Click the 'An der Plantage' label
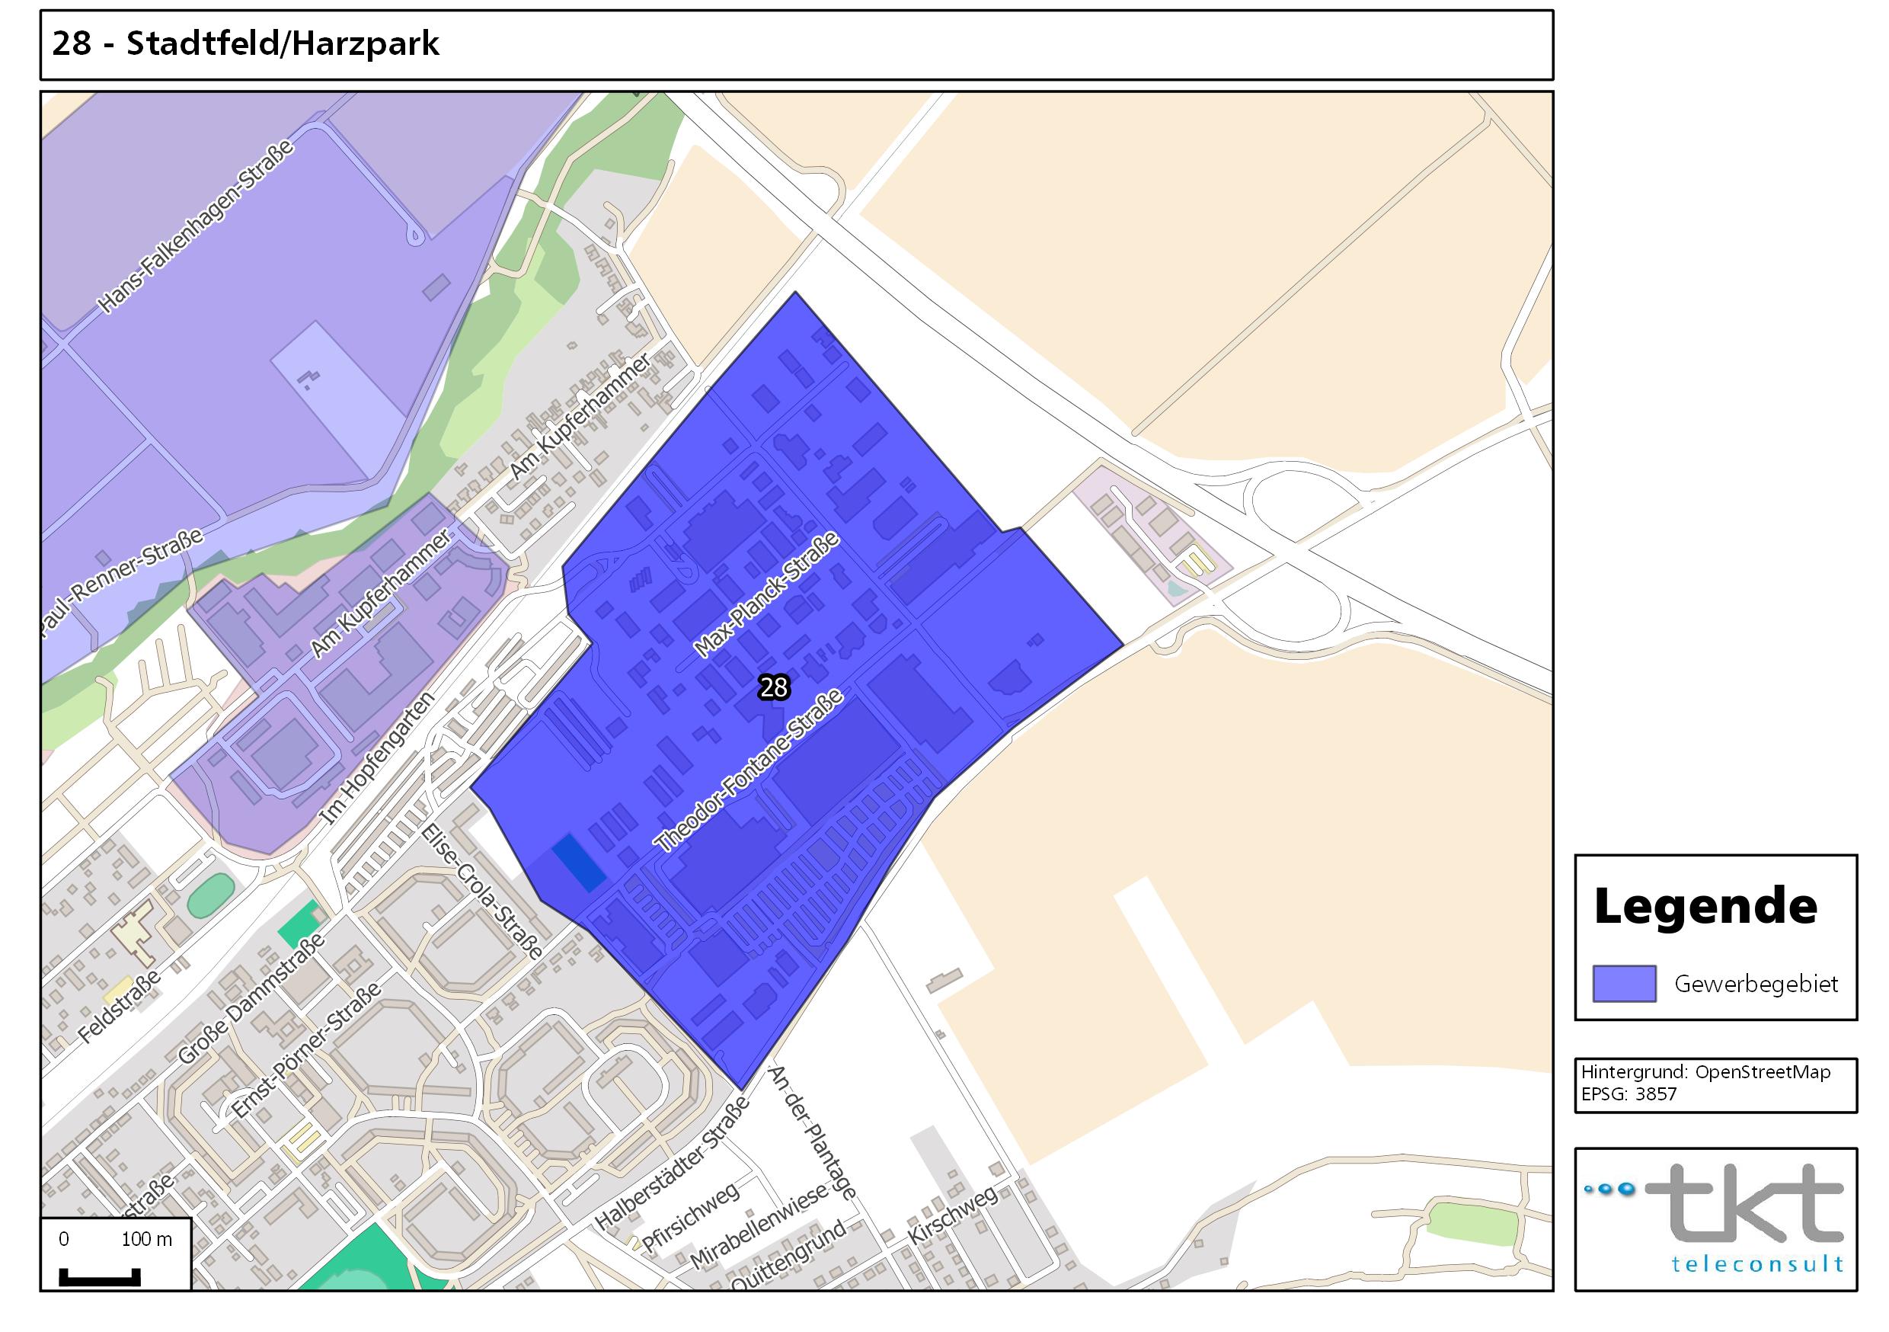This screenshot has width=1889, height=1332. point(813,1131)
